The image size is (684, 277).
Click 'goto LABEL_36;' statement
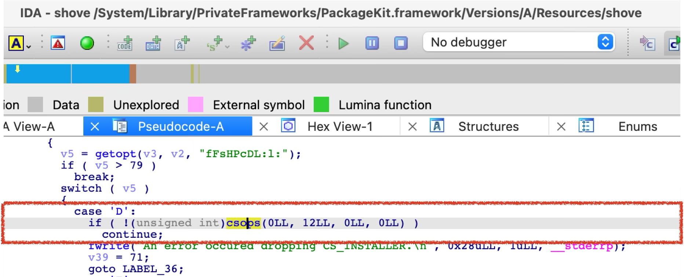(135, 269)
